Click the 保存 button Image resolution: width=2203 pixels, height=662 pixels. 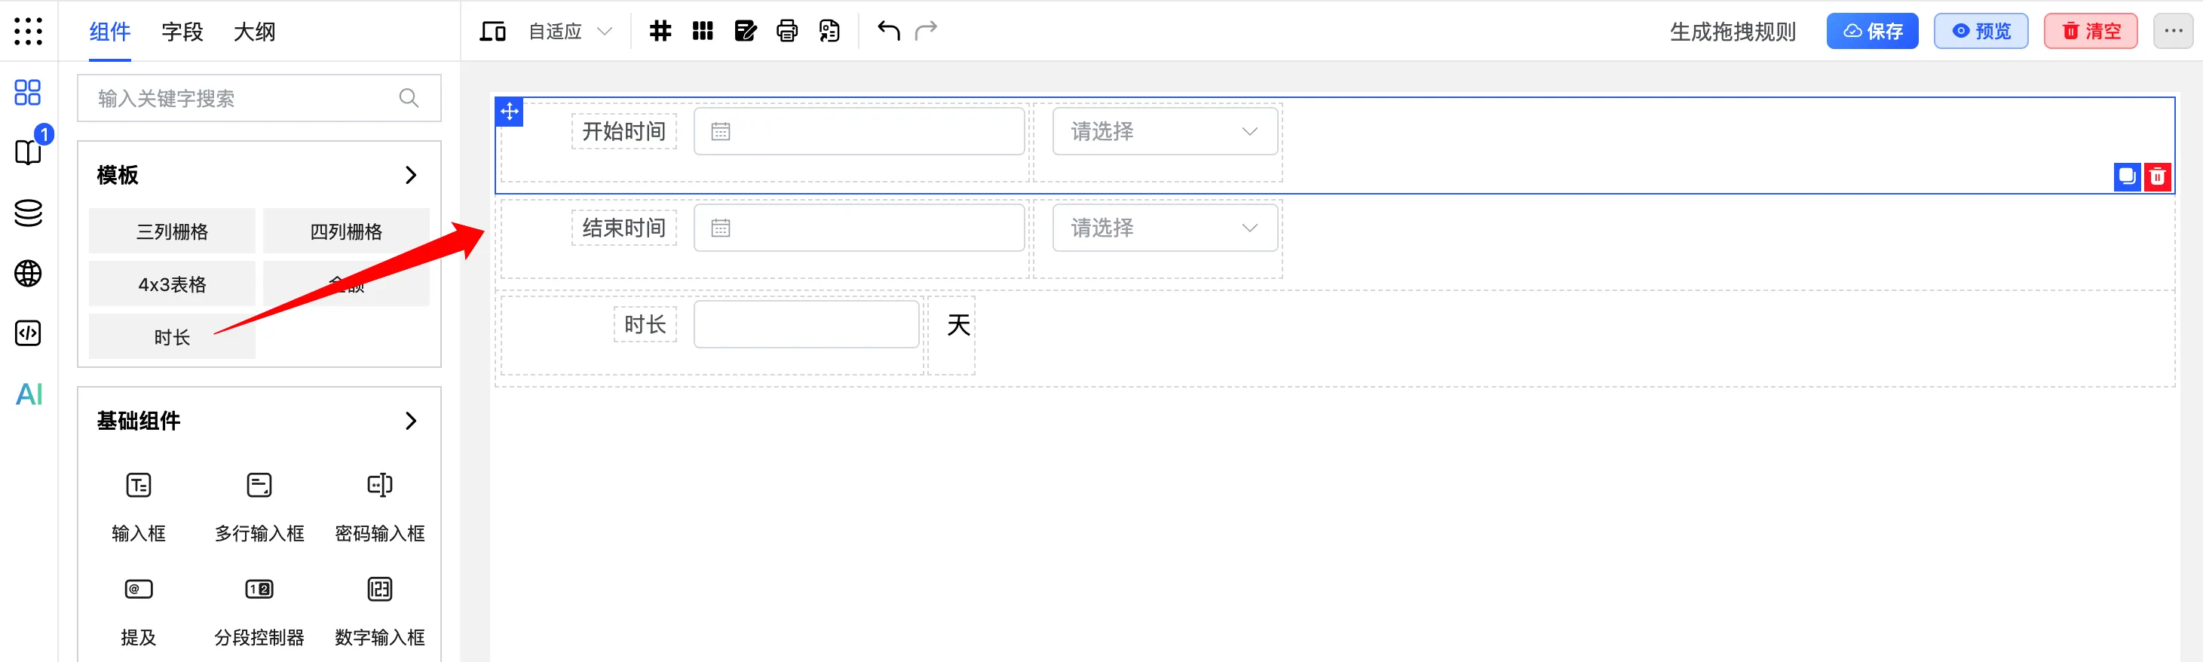click(1872, 32)
